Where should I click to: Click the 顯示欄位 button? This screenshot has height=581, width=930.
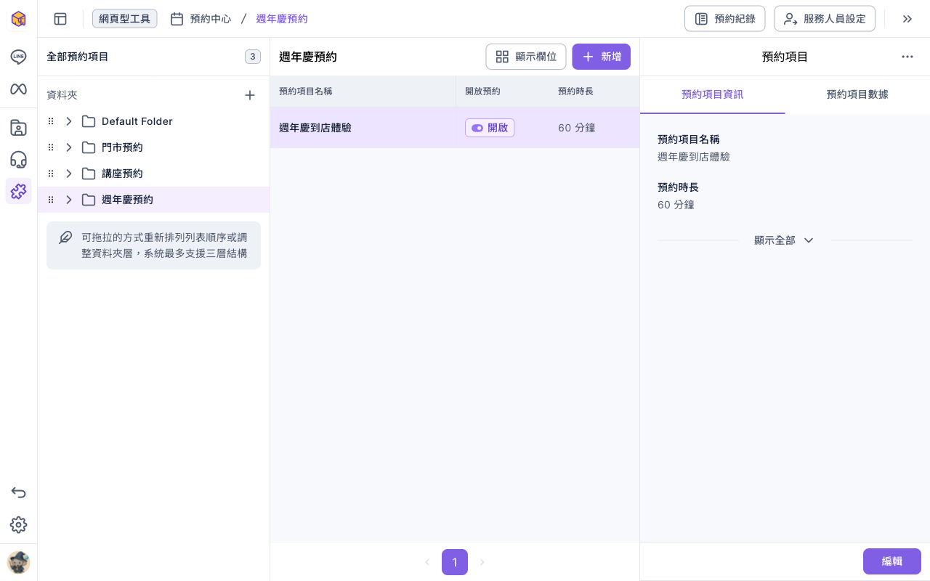[526, 57]
